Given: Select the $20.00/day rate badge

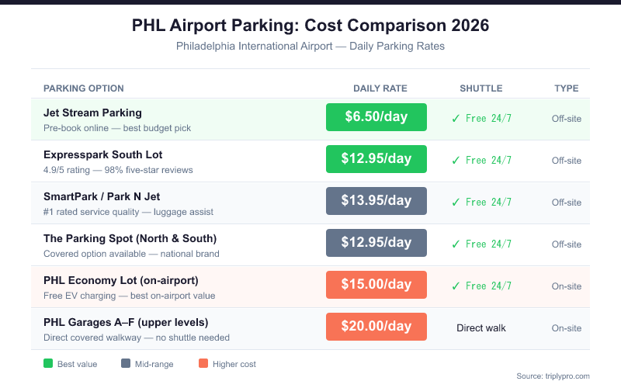Looking at the screenshot, I should pos(376,327).
